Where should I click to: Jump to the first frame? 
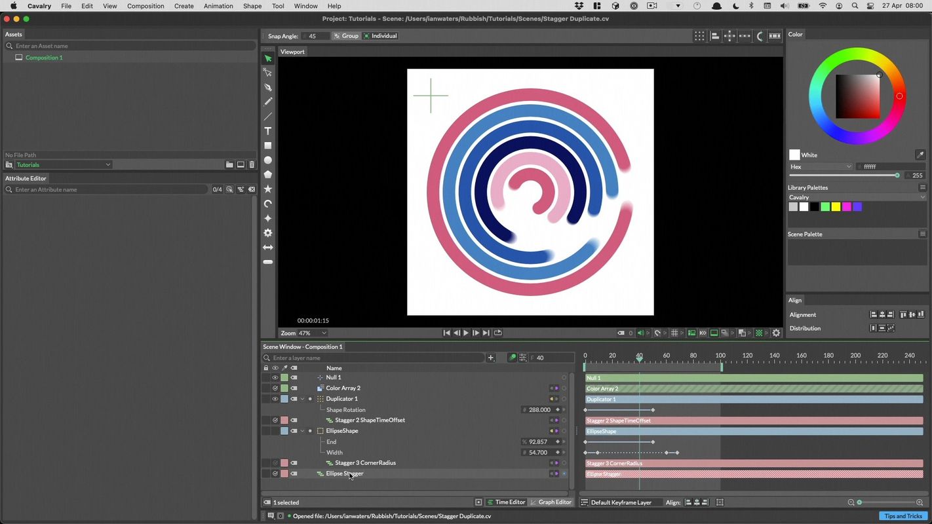coord(446,333)
